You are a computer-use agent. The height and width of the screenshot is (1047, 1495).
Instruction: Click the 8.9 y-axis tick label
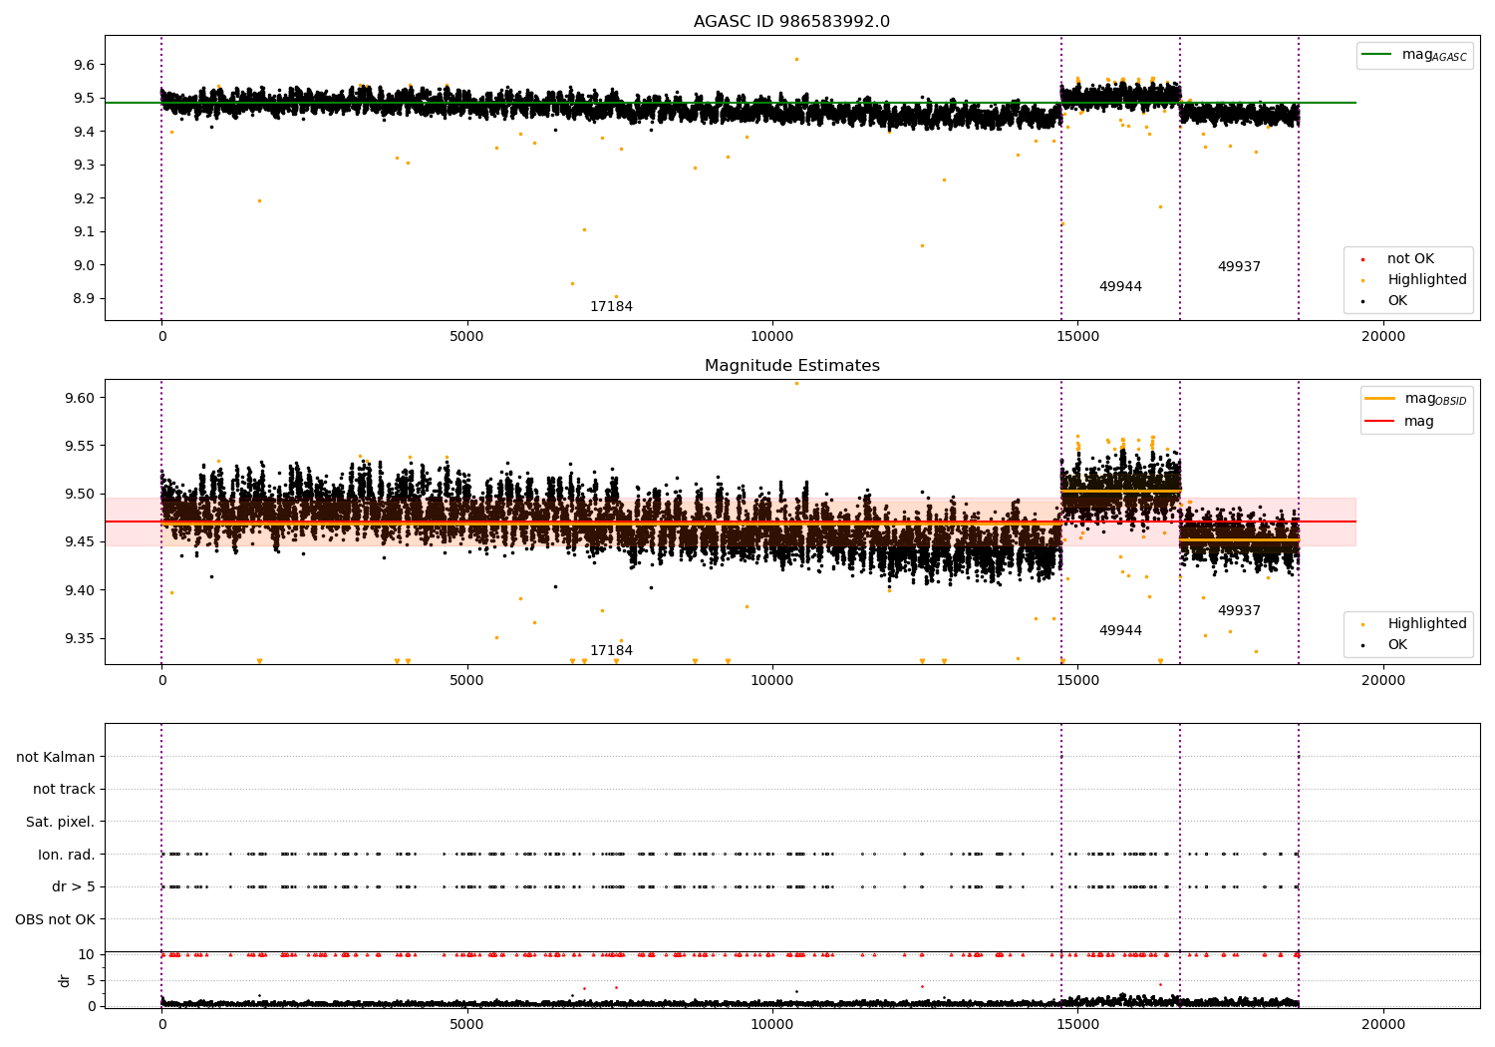pos(84,299)
